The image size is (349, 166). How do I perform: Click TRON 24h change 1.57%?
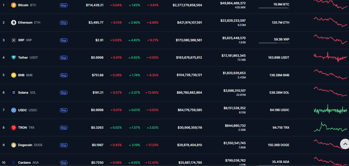pos(134,128)
